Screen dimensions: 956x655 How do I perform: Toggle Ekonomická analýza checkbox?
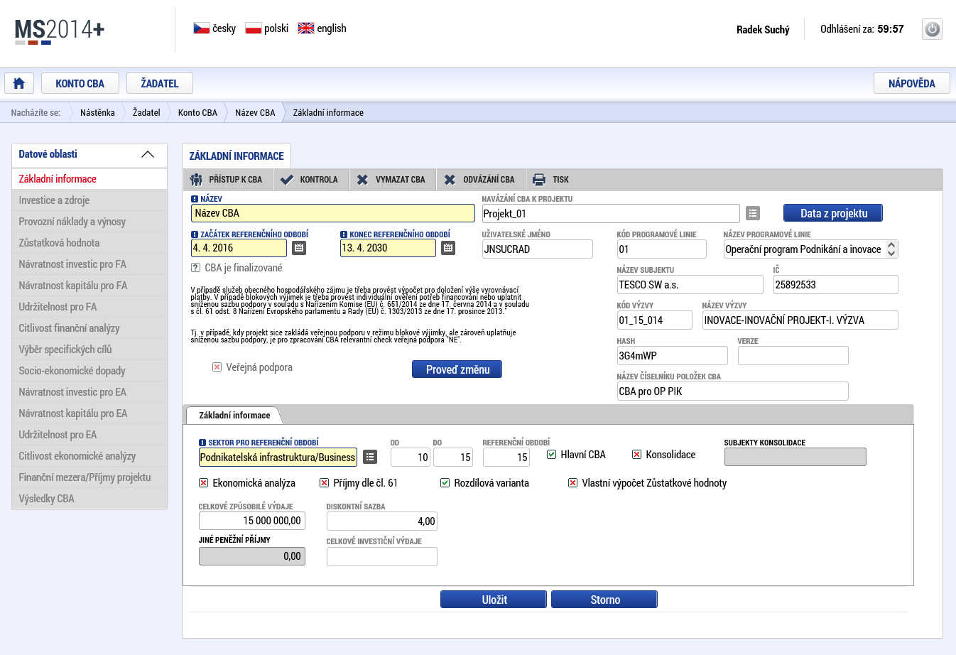coord(203,483)
